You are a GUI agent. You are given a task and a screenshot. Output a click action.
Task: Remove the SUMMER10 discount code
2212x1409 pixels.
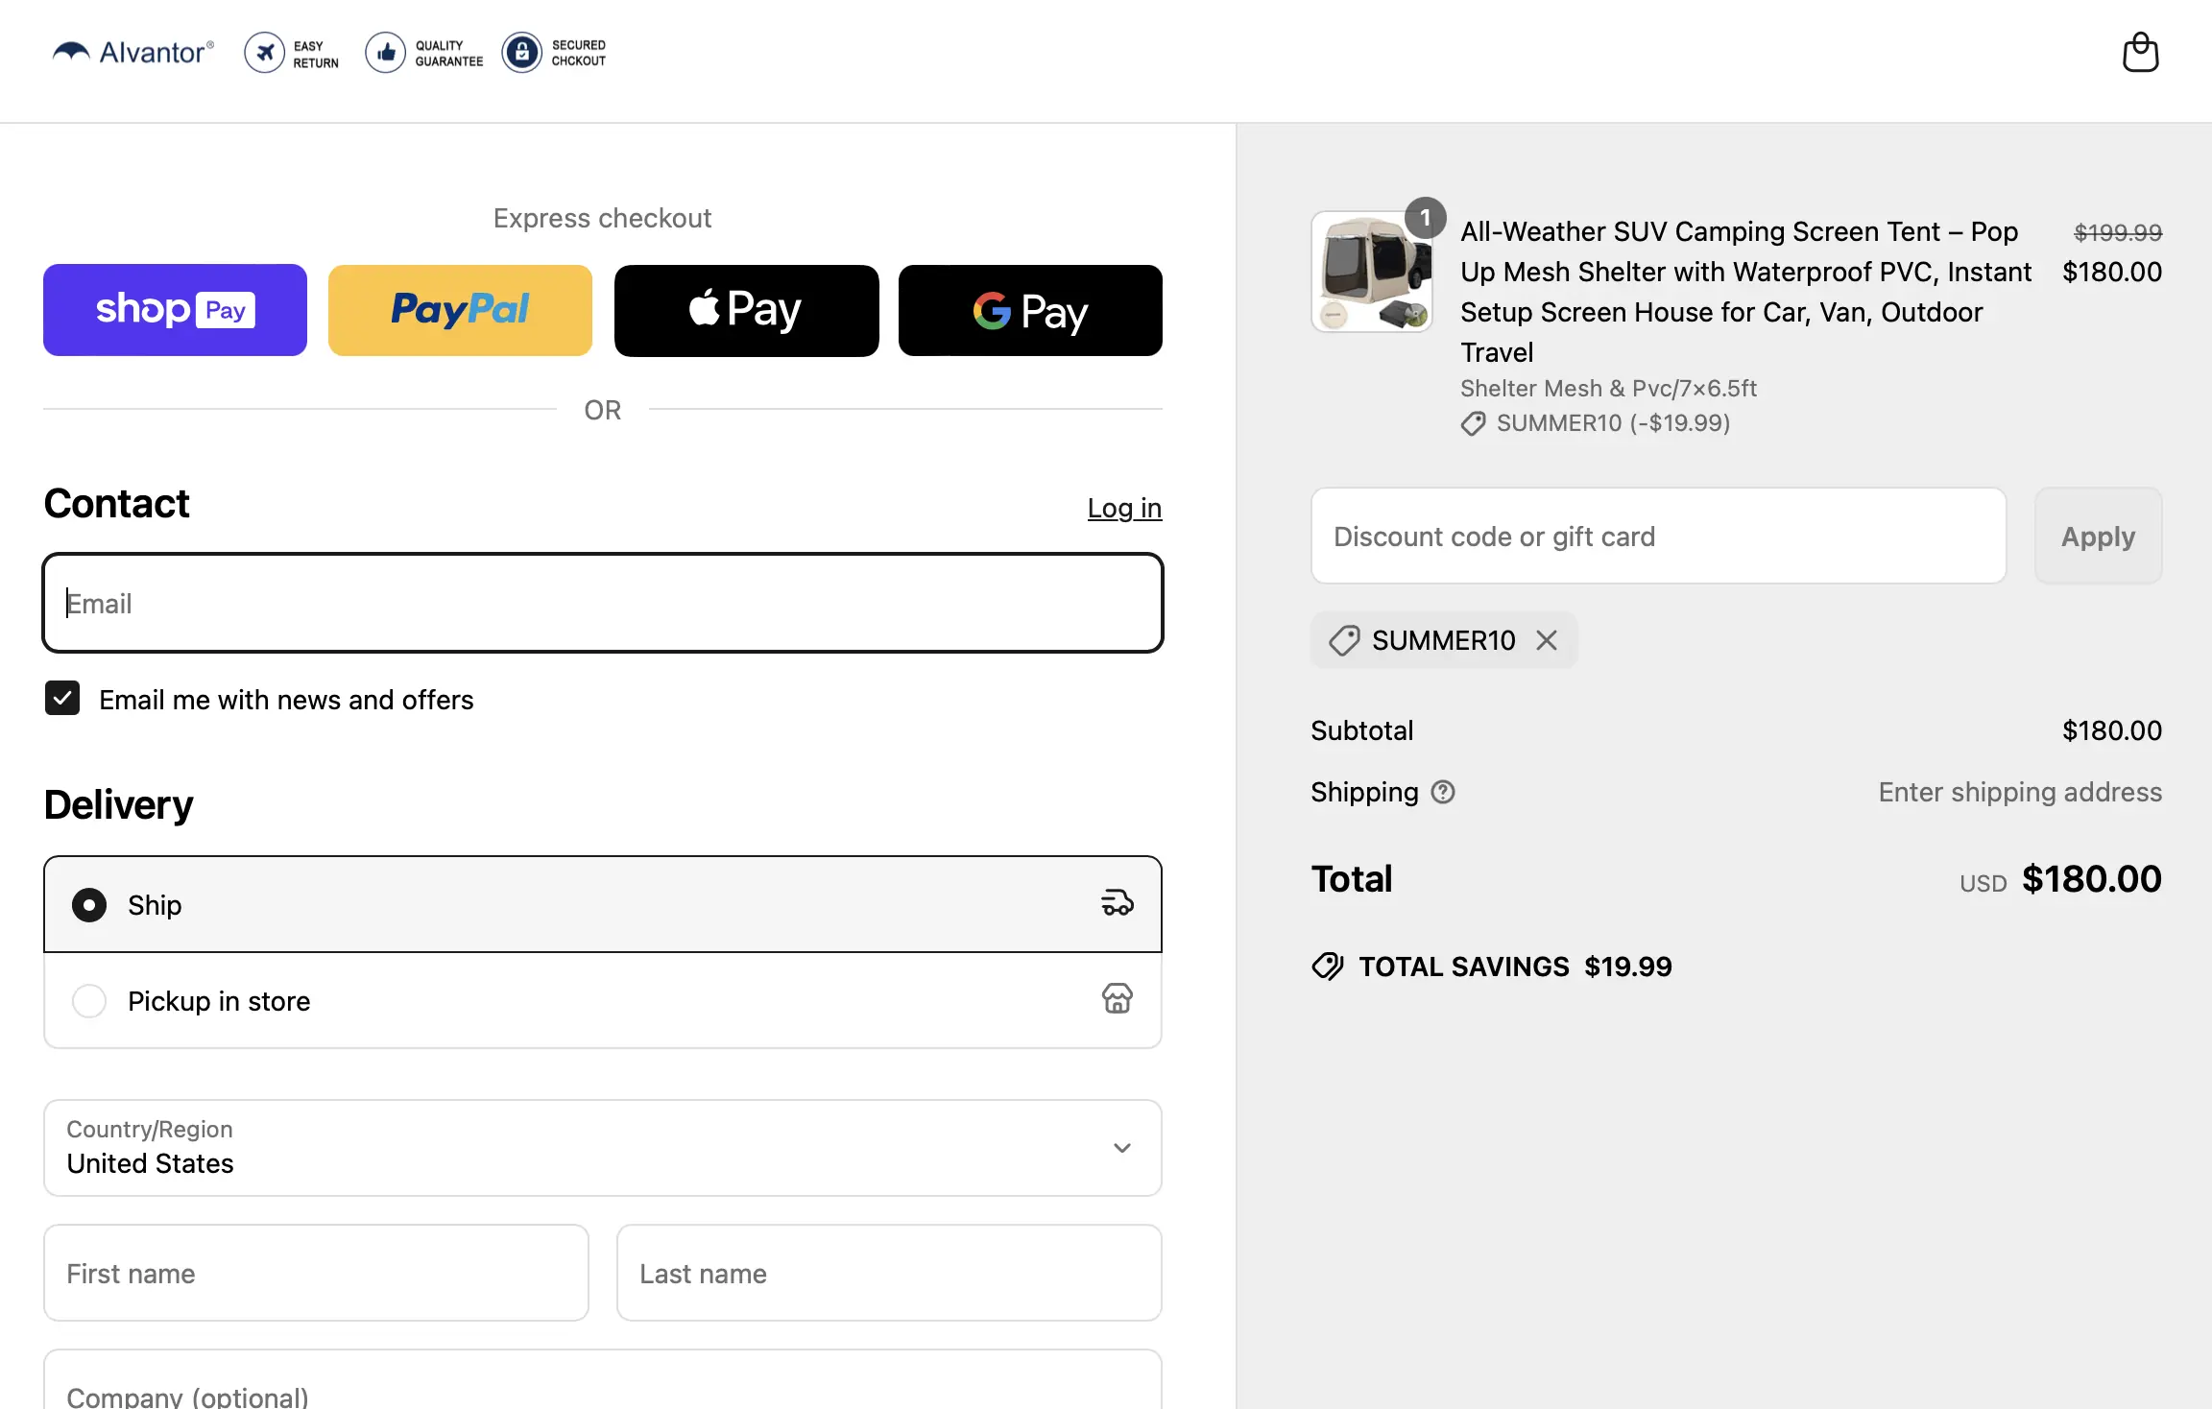pos(1546,640)
